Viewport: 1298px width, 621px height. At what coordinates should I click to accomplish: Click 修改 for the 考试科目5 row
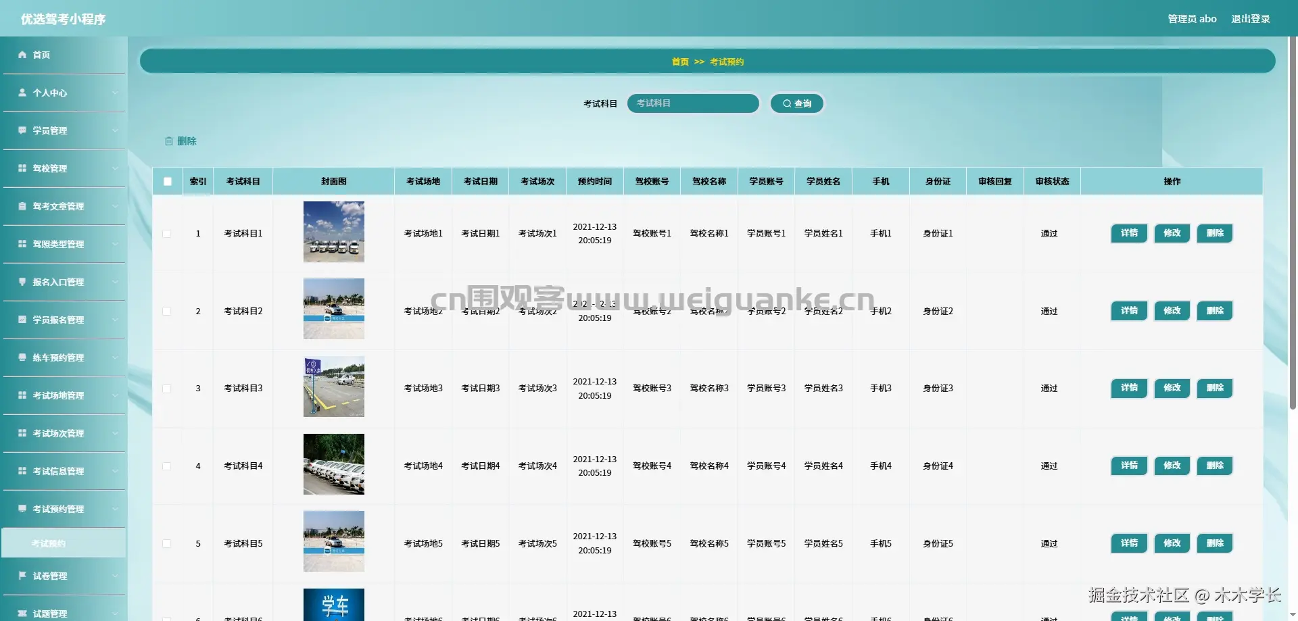pos(1172,543)
